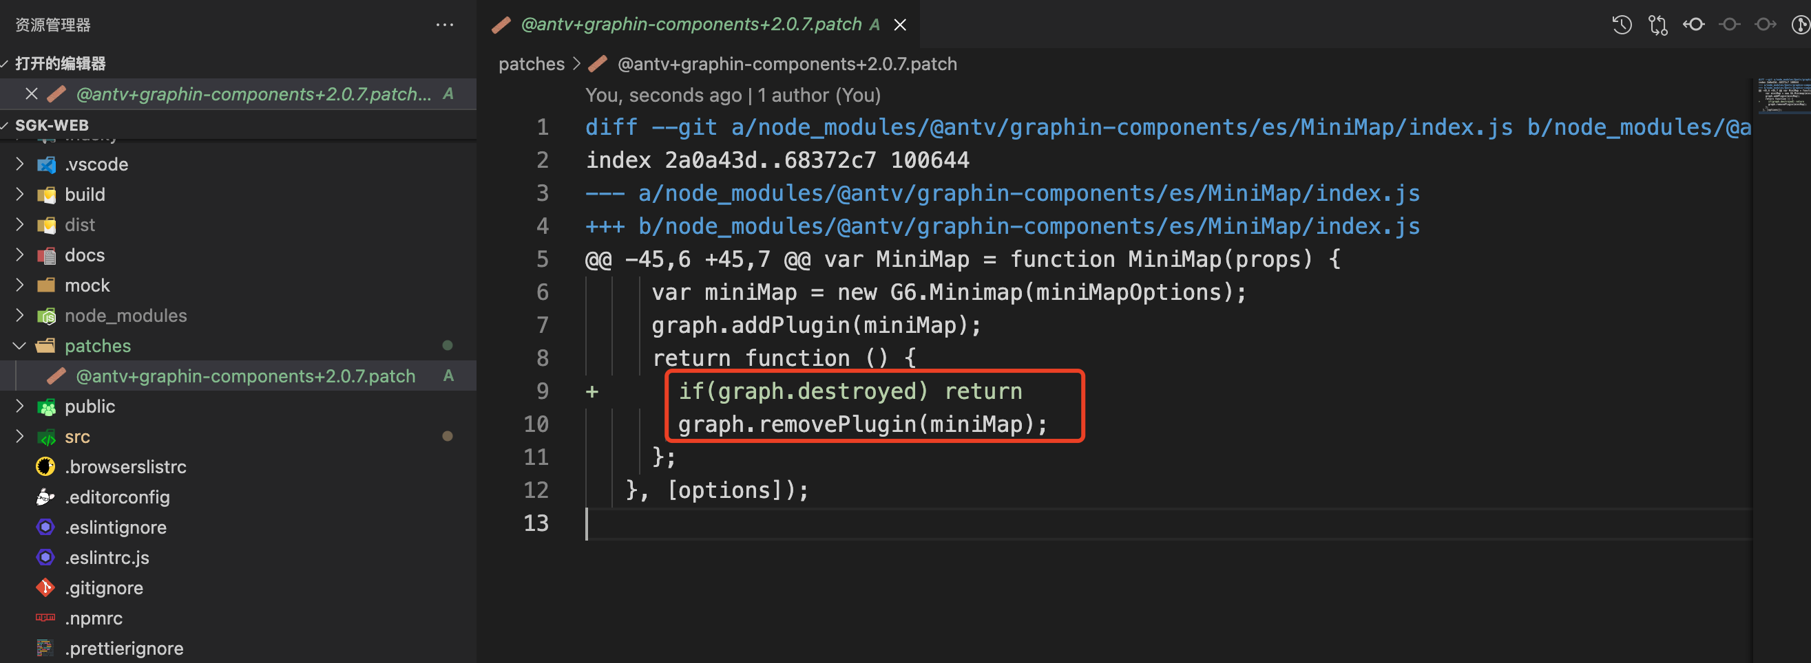The height and width of the screenshot is (663, 1811).
Task: Click the compare changes icon in toolbar
Action: (x=1657, y=25)
